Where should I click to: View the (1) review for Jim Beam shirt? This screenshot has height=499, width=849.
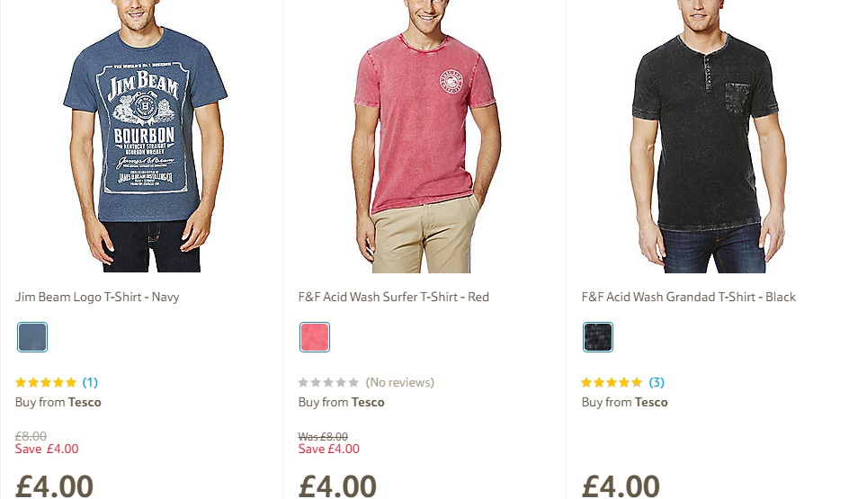[x=90, y=382]
